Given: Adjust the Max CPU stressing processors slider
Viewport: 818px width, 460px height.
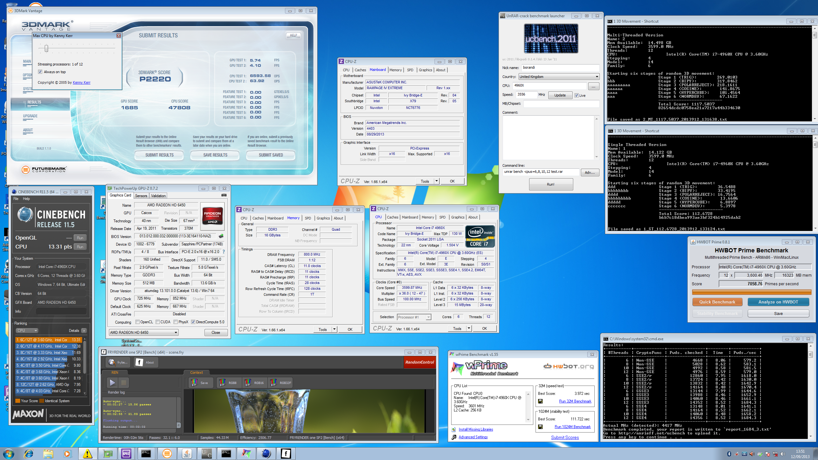Looking at the screenshot, I should 46,49.
